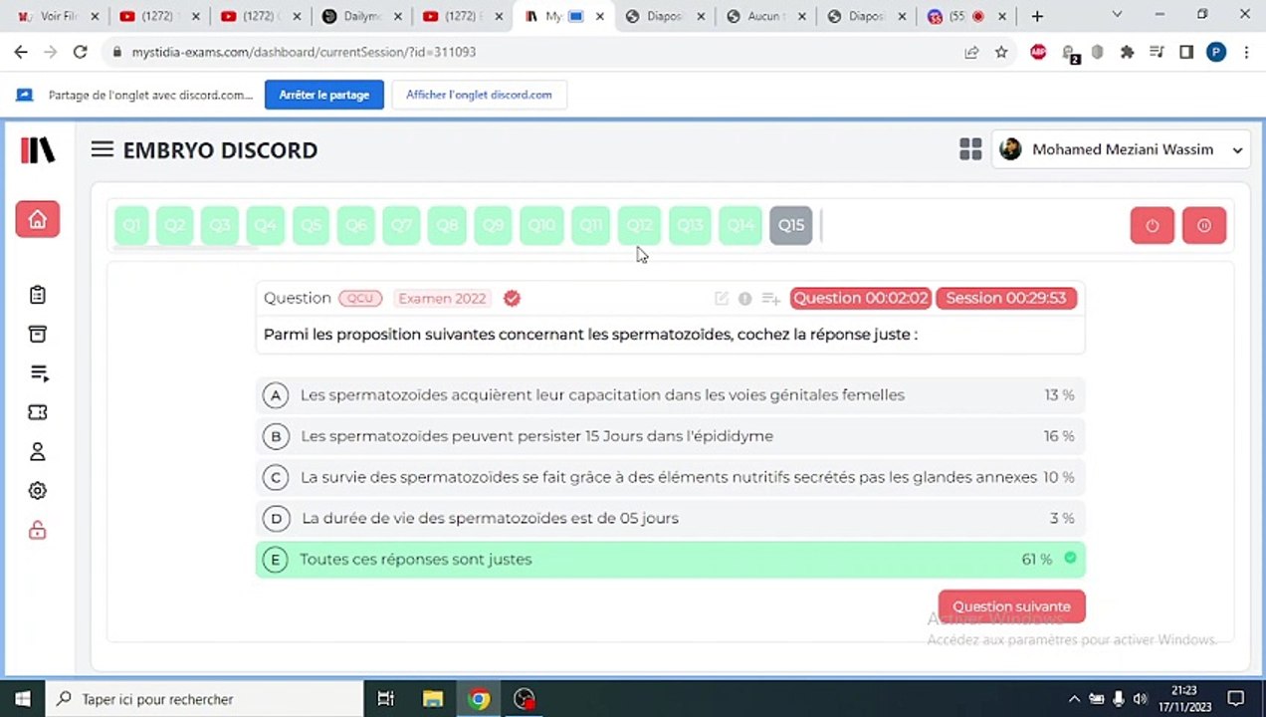Open the ticket sidebar icon
Screen dimensions: 1266x717
[x=38, y=412]
